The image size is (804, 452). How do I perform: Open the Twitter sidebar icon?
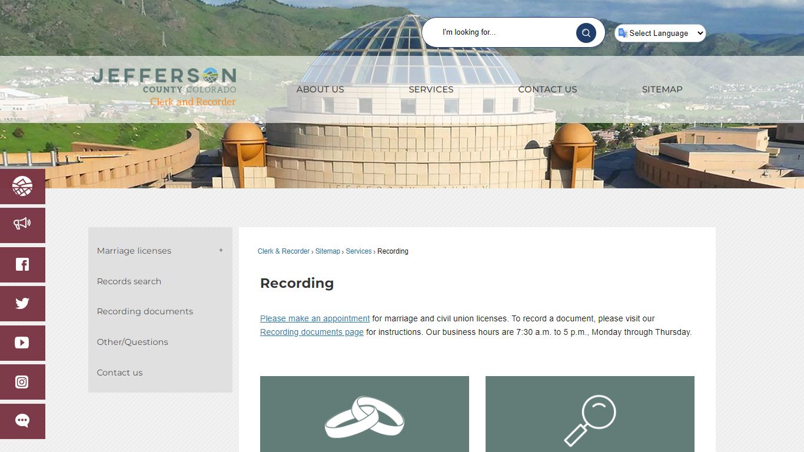tap(22, 304)
